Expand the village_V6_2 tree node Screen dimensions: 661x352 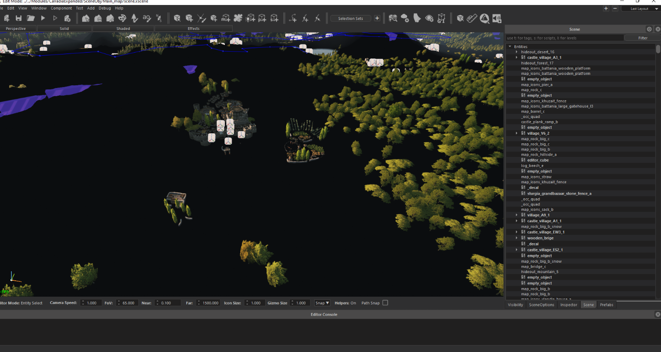516,133
